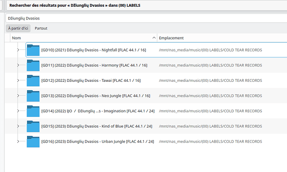Click the folder icon for GD10 Nightfall

pos(33,50)
